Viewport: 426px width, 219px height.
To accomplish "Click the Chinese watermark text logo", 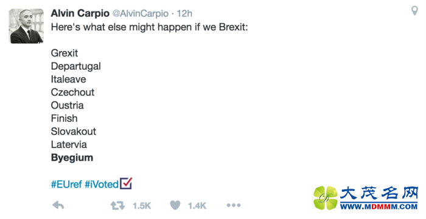I will point(379,194).
